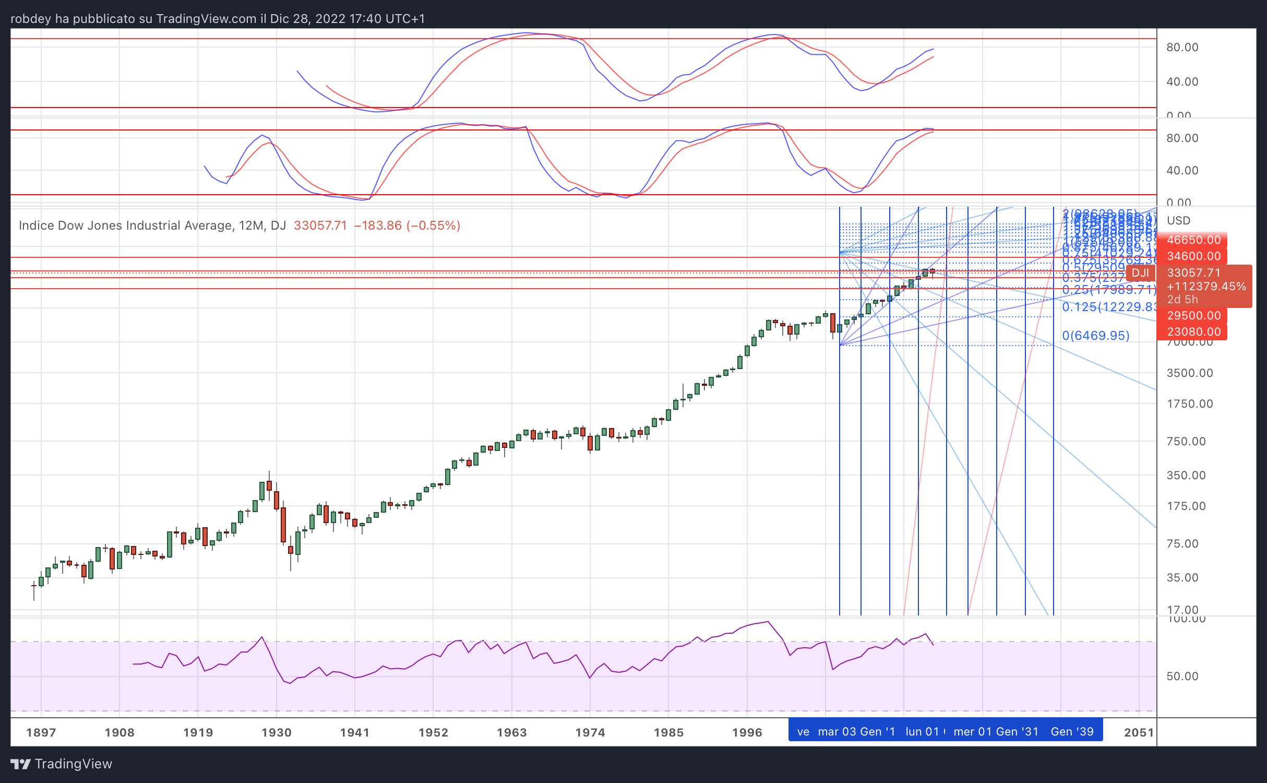The width and height of the screenshot is (1267, 783).
Task: Click the '2d 5h' countdown label
Action: click(1182, 300)
